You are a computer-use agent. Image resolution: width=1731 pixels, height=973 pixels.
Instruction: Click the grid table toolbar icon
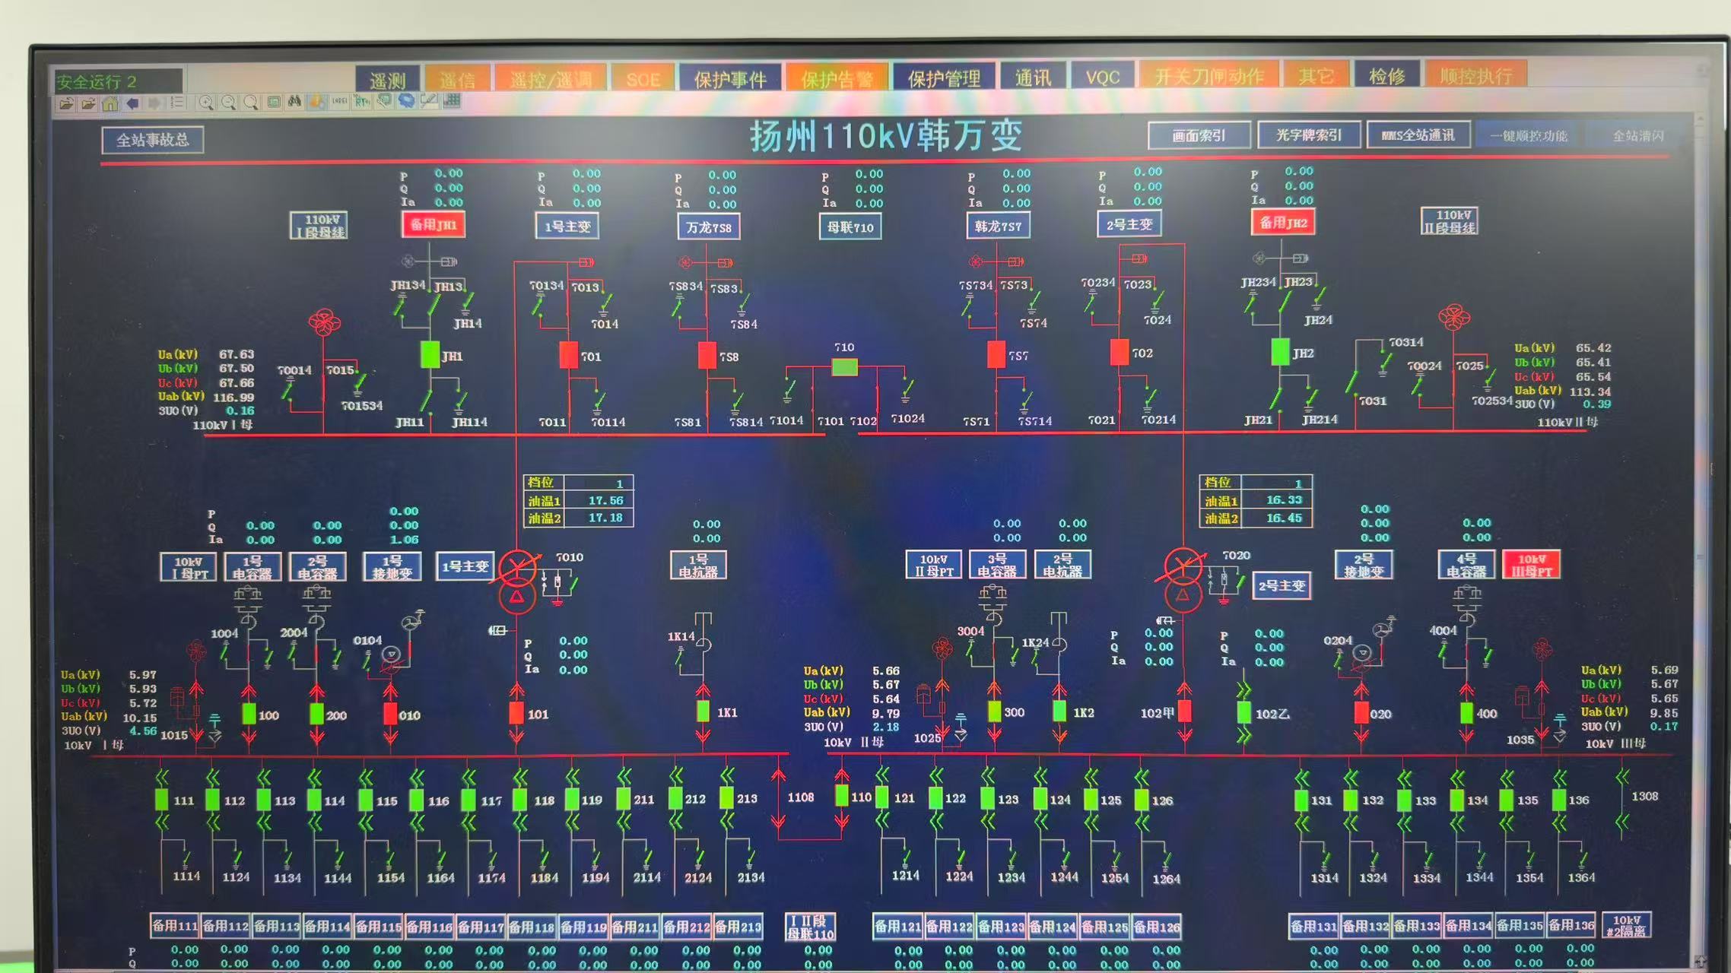point(452,100)
